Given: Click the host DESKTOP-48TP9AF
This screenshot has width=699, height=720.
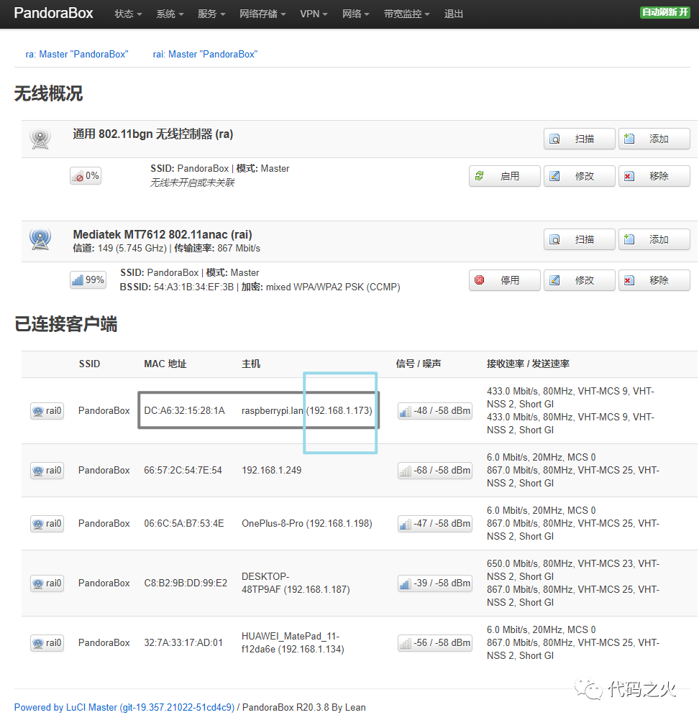Looking at the screenshot, I should click(296, 583).
